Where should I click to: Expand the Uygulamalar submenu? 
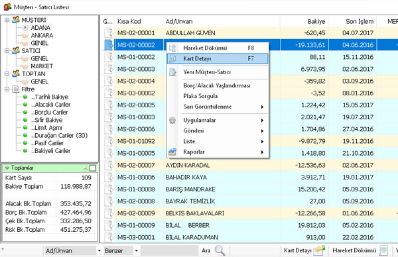262,121
